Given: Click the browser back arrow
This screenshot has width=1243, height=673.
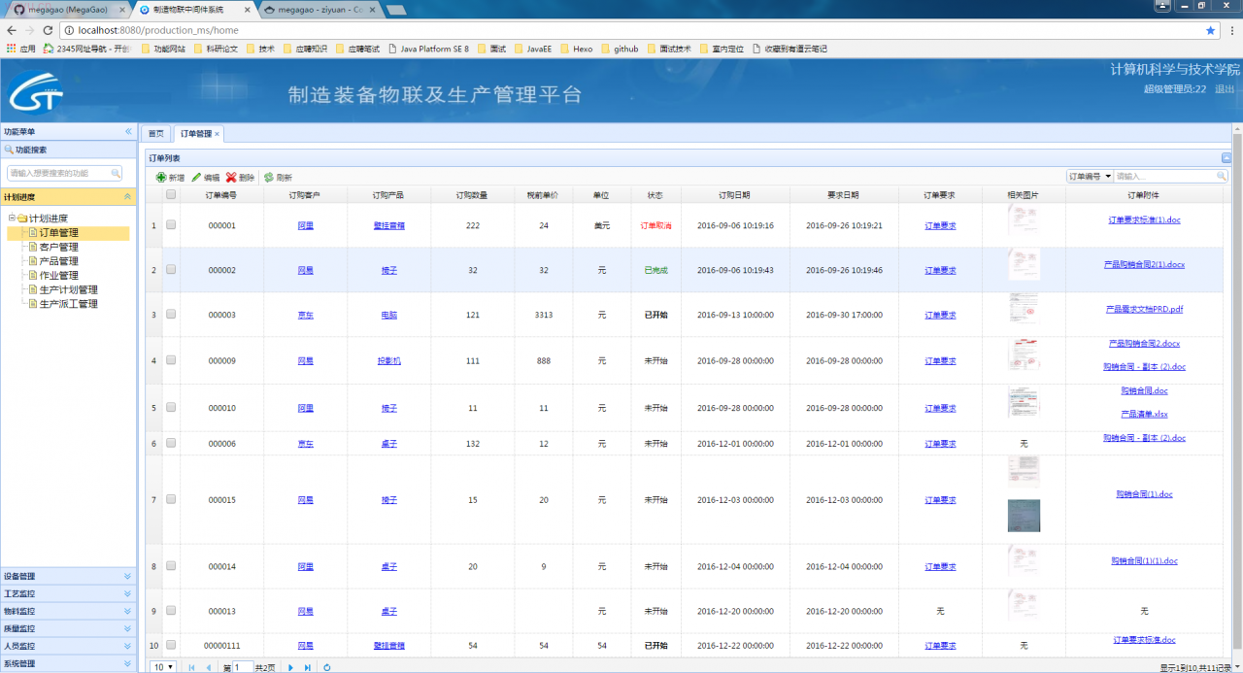Looking at the screenshot, I should [12, 30].
